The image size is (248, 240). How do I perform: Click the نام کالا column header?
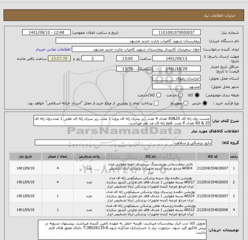(x=151, y=156)
